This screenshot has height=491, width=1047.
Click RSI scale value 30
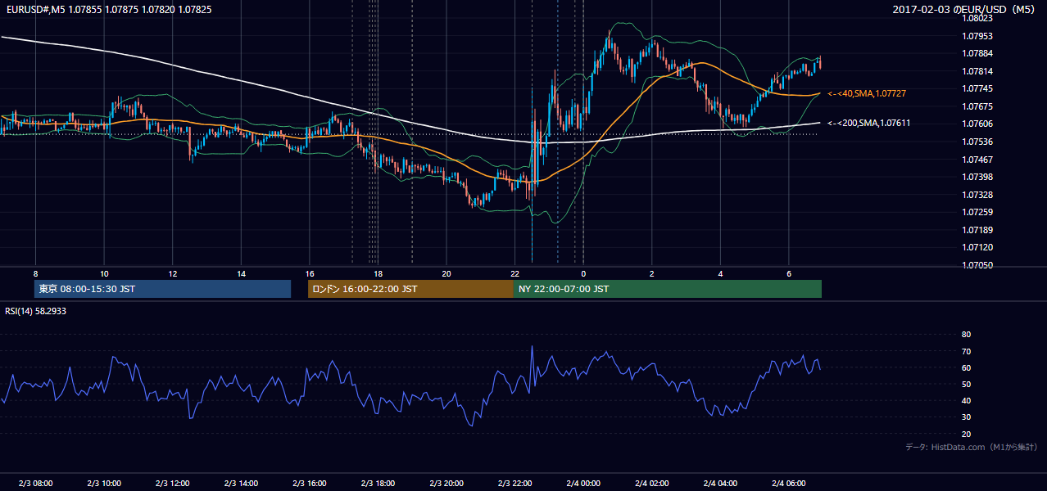tap(966, 417)
